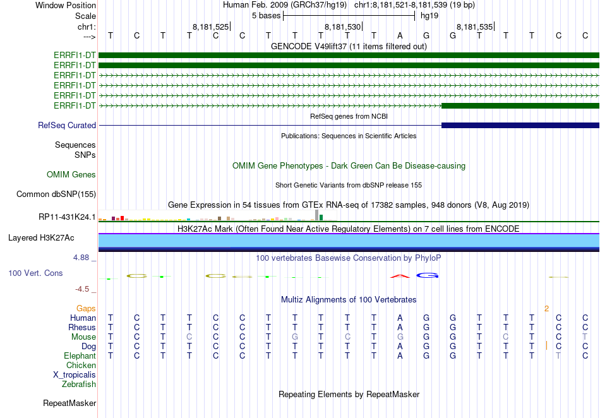The width and height of the screenshot is (600, 418).
Task: Select the OMIM Genes track label
Action: pyautogui.click(x=71, y=174)
